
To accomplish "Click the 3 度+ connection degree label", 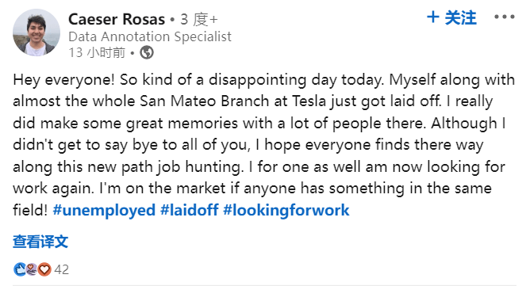I will coord(199,20).
